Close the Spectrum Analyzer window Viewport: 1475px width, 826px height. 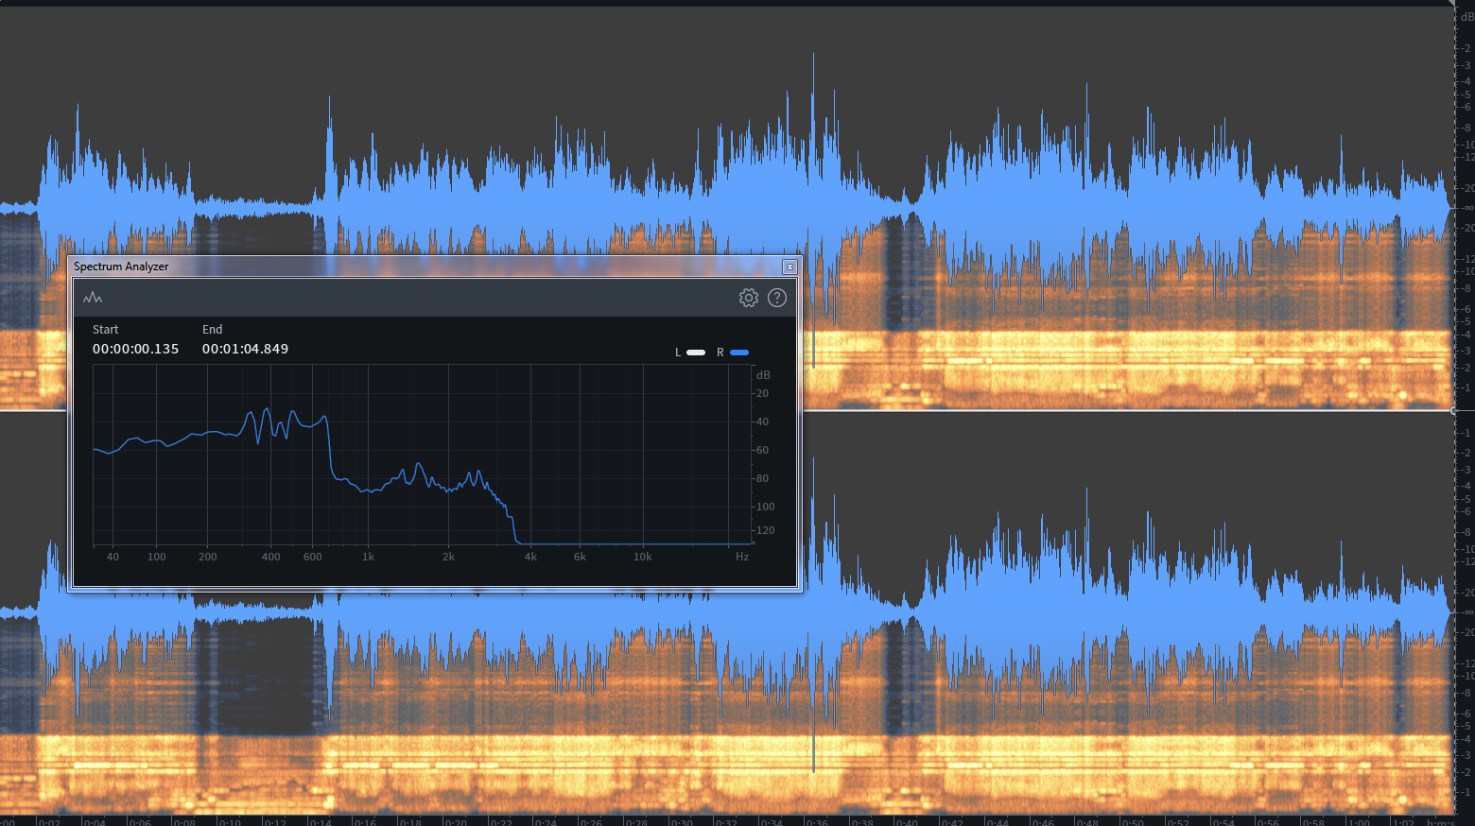[x=790, y=267]
